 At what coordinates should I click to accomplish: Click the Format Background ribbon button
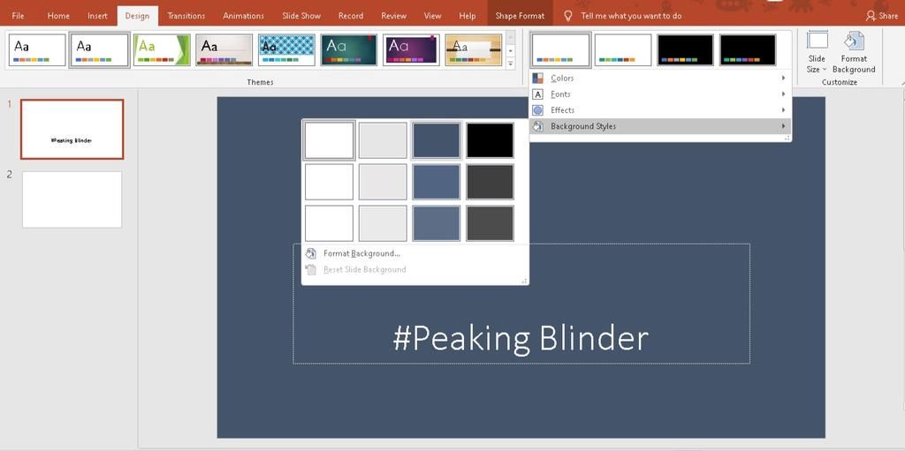[x=854, y=53]
